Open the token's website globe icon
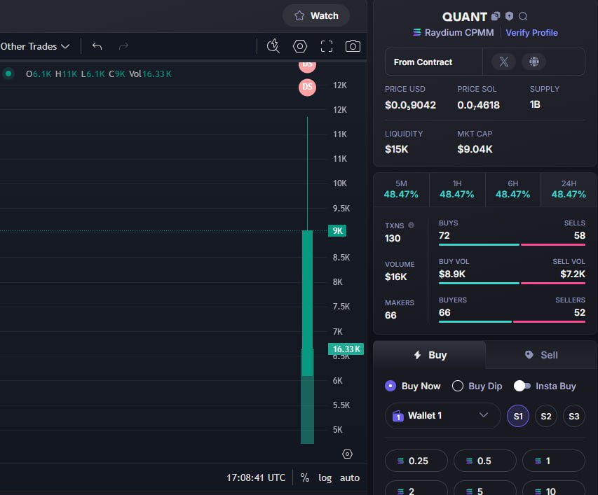Screen dimensions: 598x495 534,62
